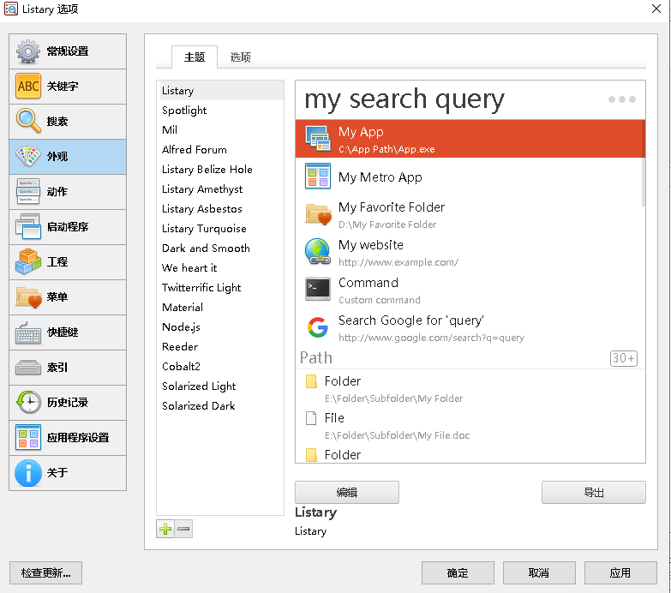This screenshot has width=671, height=593.
Task: Click the 导出 export button
Action: coord(594,493)
